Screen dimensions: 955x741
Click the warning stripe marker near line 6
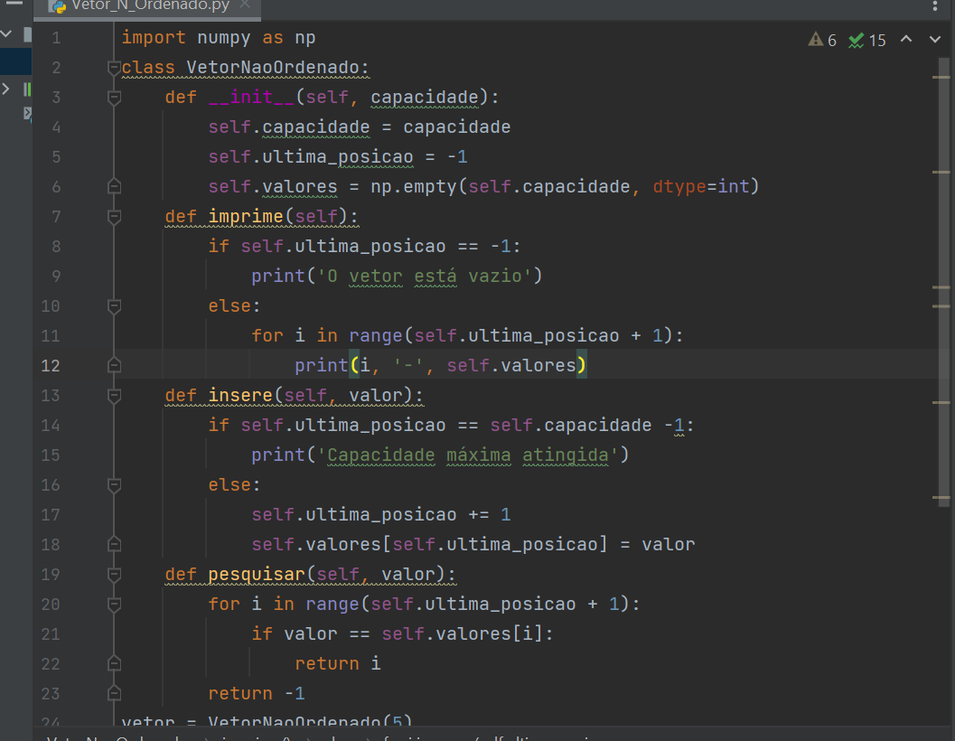pyautogui.click(x=941, y=173)
